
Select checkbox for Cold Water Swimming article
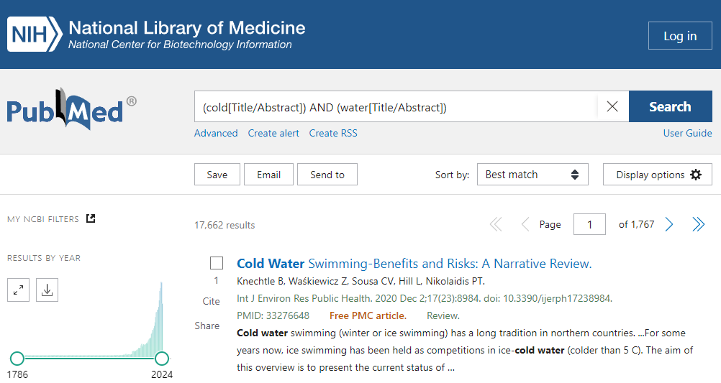click(x=217, y=263)
